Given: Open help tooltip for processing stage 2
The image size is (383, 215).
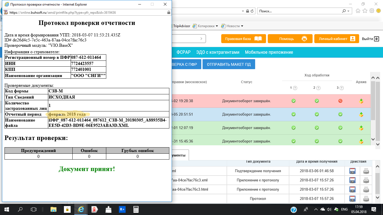Looking at the screenshot, I should (318, 88).
